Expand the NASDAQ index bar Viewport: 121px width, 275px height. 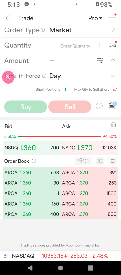point(115,256)
